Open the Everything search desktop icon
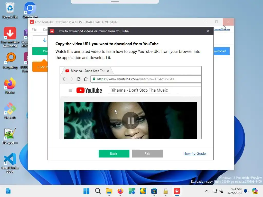The width and height of the screenshot is (263, 197). click(x=10, y=61)
